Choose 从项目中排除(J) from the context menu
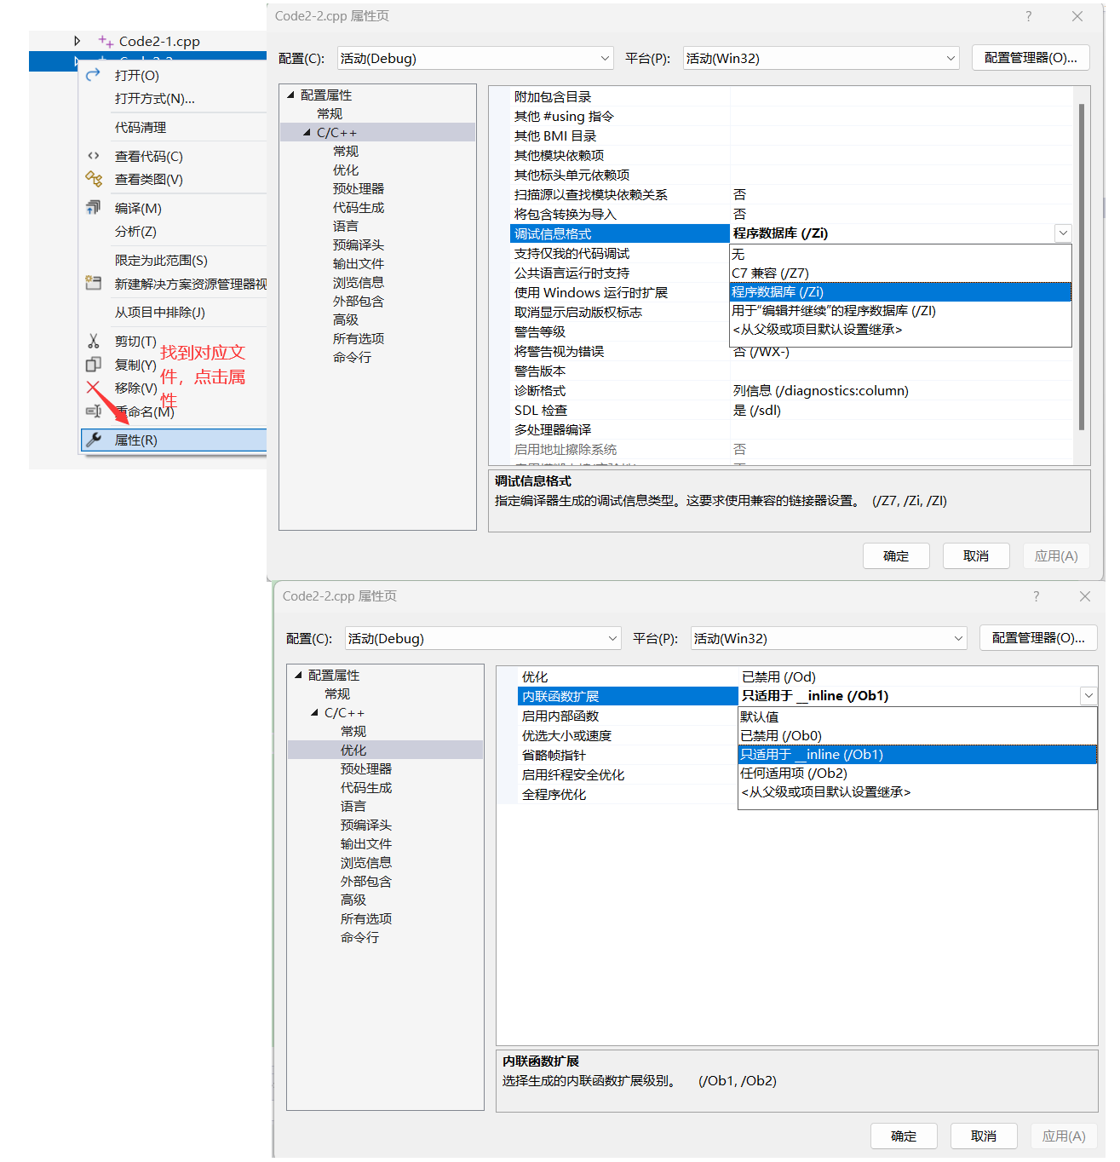Viewport: 1120px width, 1162px height. pyautogui.click(x=160, y=313)
